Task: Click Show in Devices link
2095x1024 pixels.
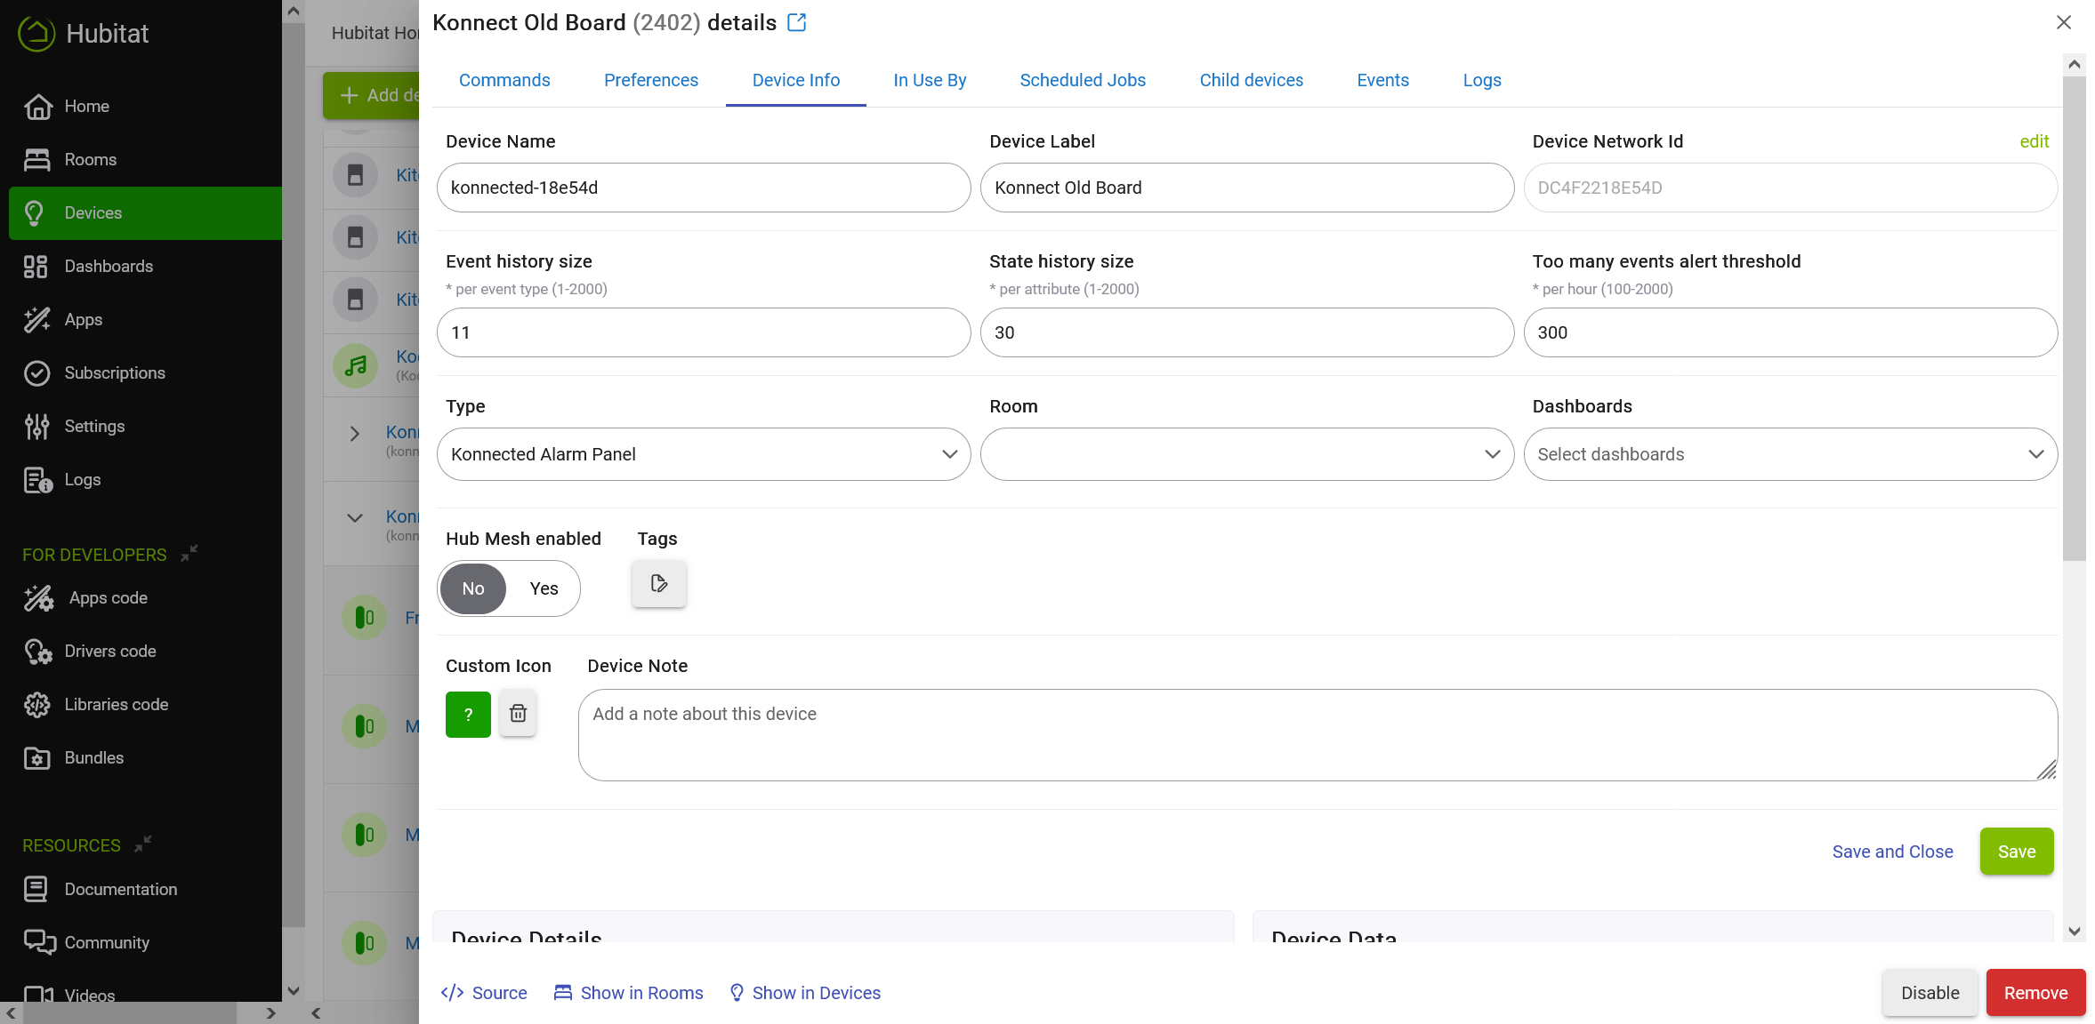Action: [x=804, y=993]
